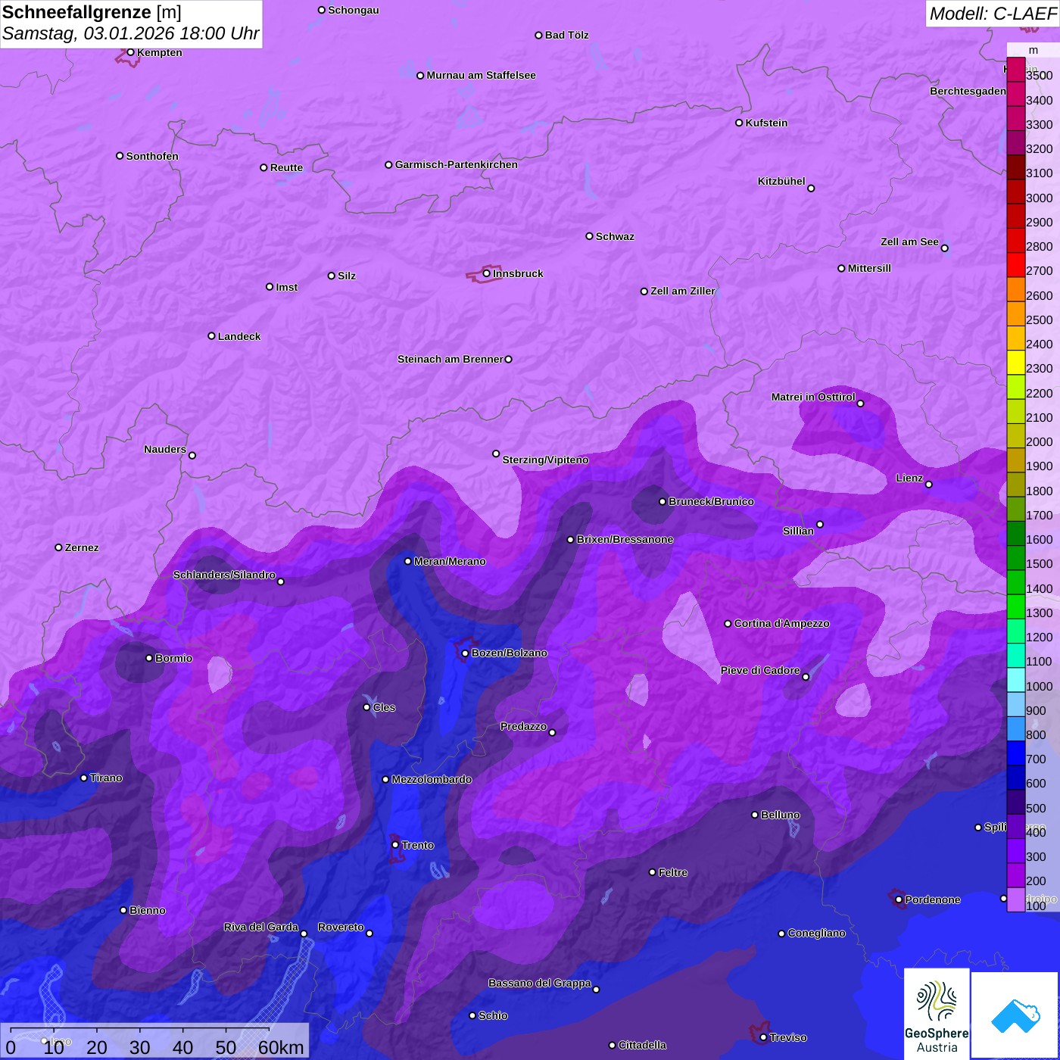
Task: Click the 'Schongau' town label
Action: [354, 10]
